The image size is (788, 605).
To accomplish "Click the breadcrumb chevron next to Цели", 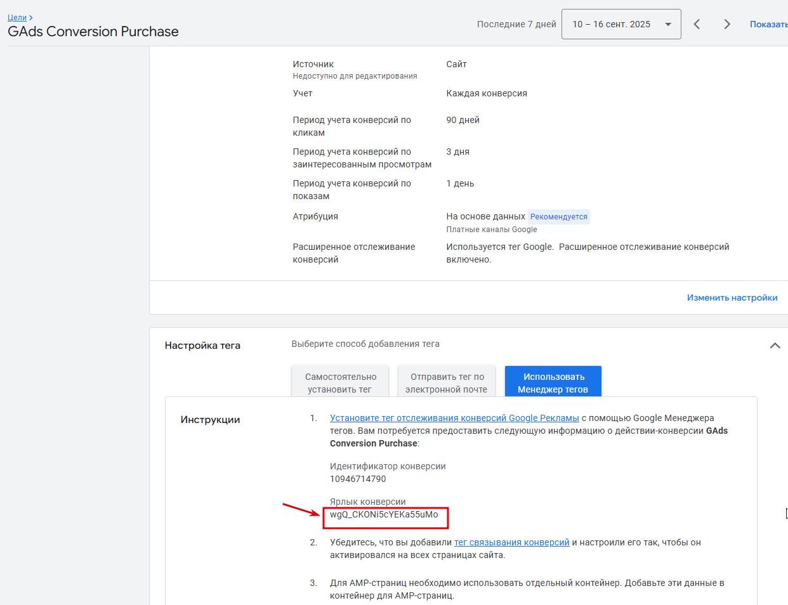I will 31,18.
